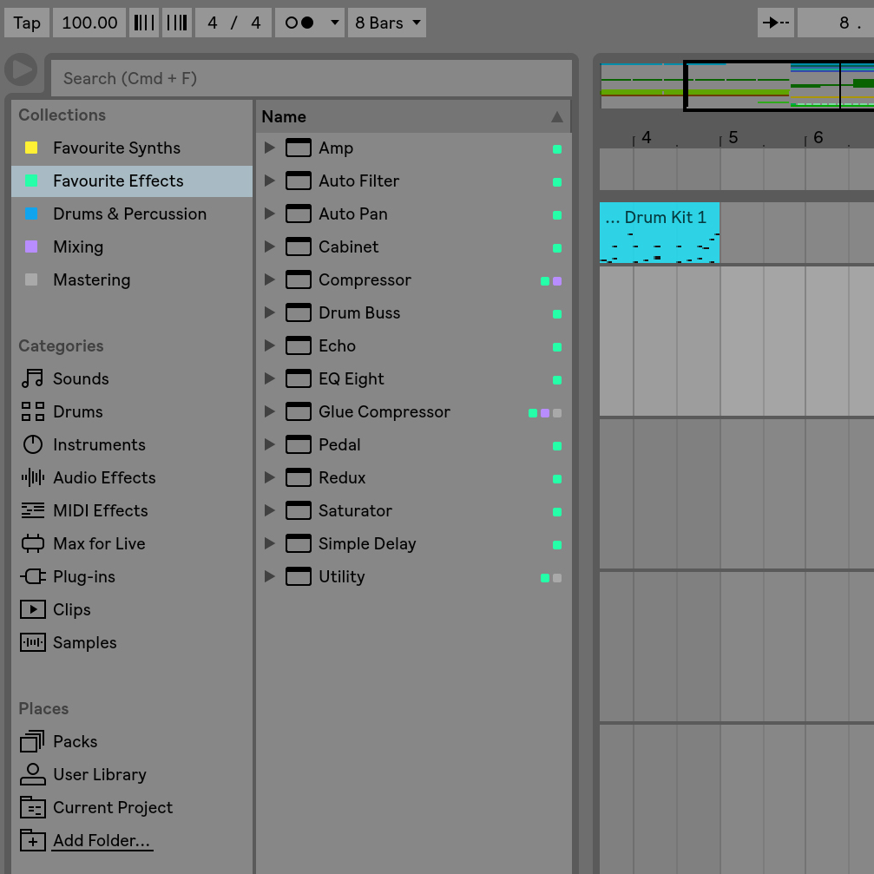This screenshot has height=874, width=874.
Task: Expand the Drum Buss device
Action: tap(269, 312)
